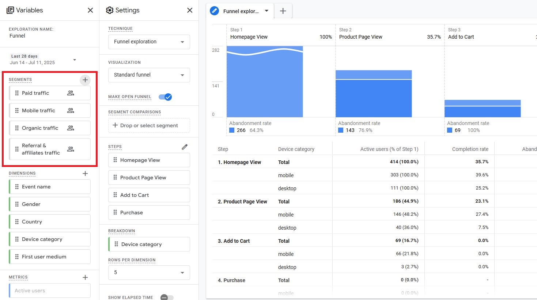Image resolution: width=537 pixels, height=300 pixels.
Task: Click the Step column header
Action: (x=223, y=149)
